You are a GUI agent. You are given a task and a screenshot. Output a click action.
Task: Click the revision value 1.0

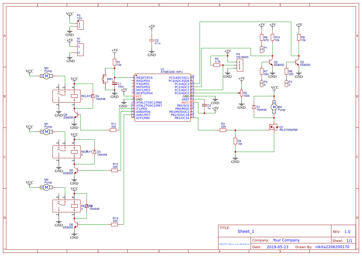point(347,232)
